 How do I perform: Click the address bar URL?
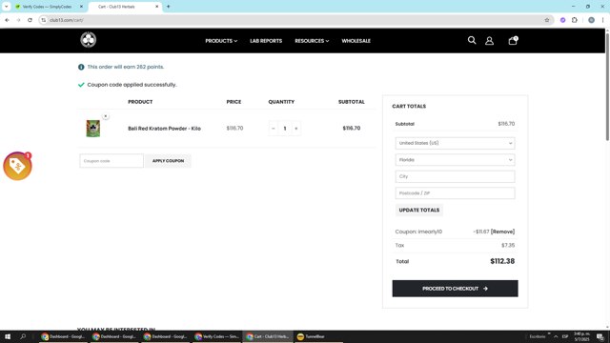(66, 20)
